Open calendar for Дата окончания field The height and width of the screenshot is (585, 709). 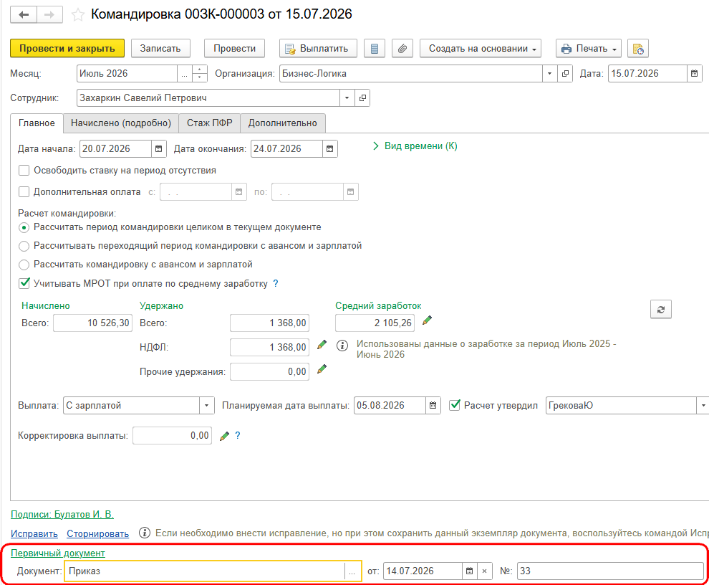[329, 148]
